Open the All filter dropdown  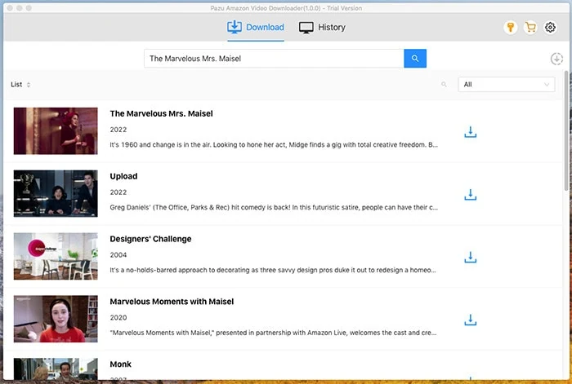[x=507, y=85]
